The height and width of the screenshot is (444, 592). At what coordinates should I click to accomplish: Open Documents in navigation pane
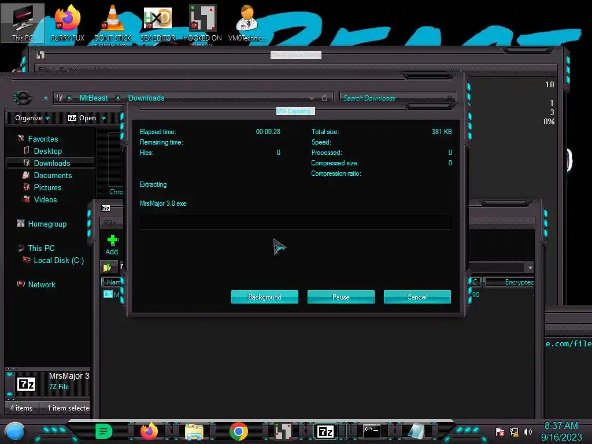(53, 175)
